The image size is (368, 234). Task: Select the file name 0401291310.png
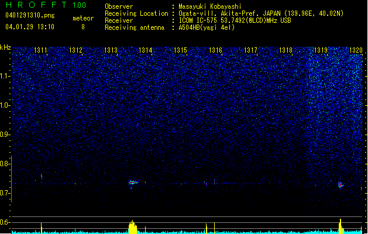30,15
